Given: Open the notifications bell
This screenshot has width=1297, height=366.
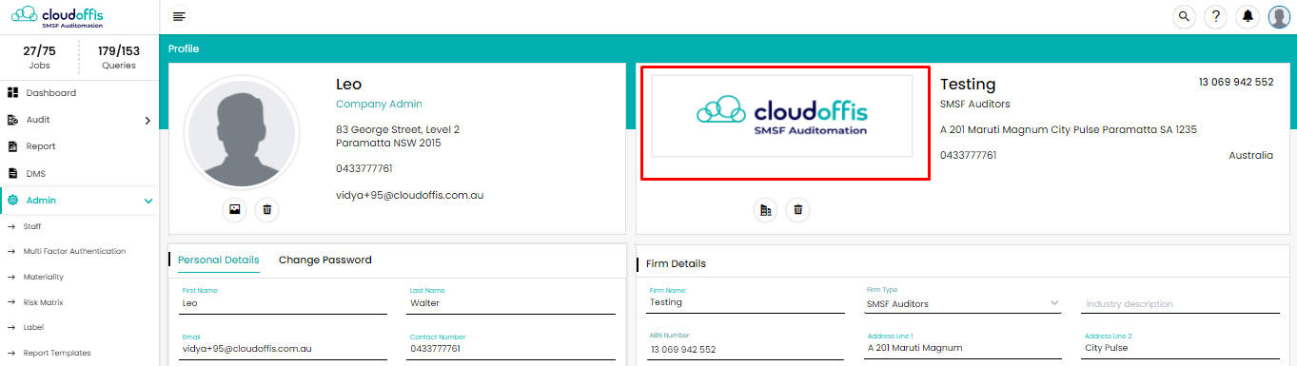Looking at the screenshot, I should click(1247, 16).
